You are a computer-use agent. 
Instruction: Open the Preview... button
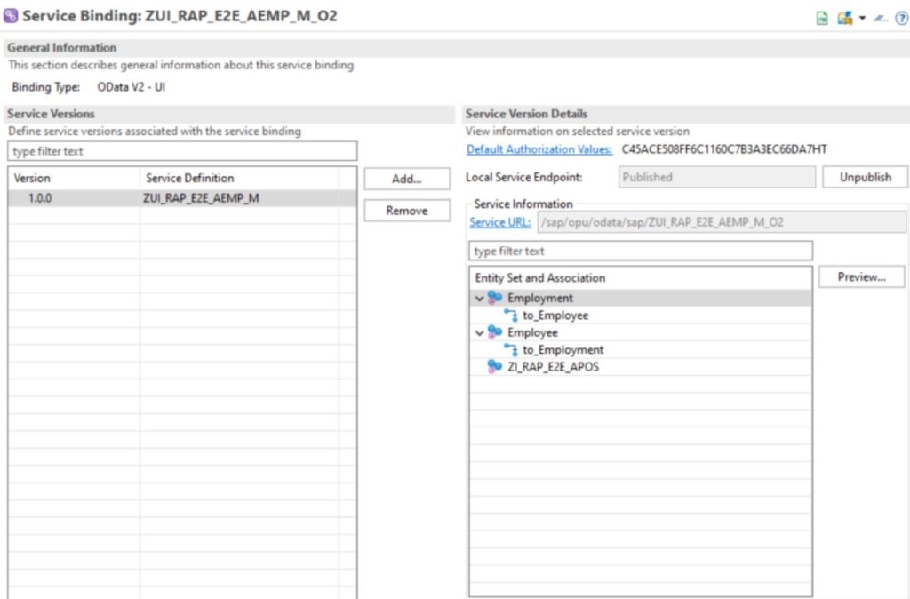click(x=861, y=277)
